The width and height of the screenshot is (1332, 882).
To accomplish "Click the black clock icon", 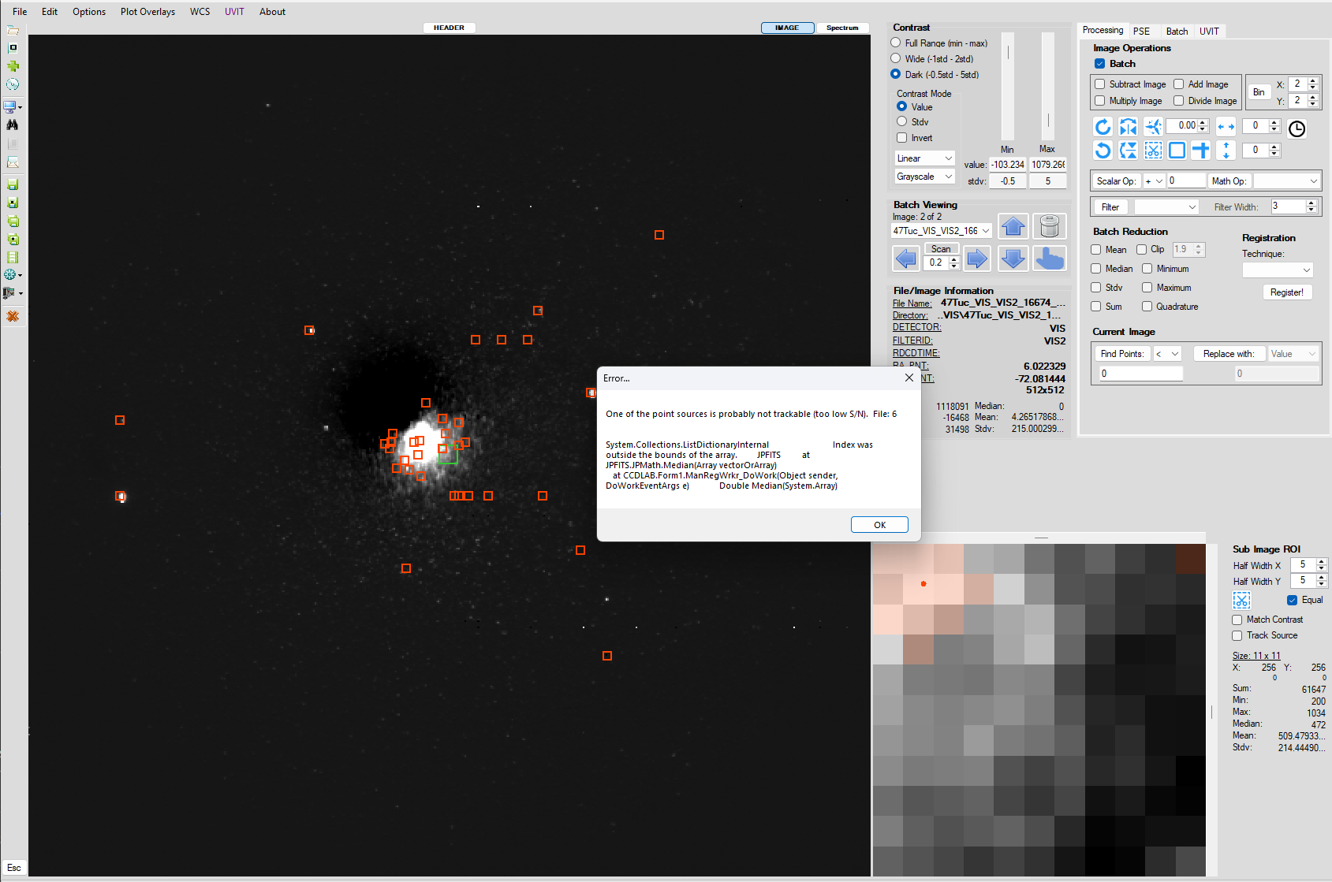I will tap(1297, 129).
